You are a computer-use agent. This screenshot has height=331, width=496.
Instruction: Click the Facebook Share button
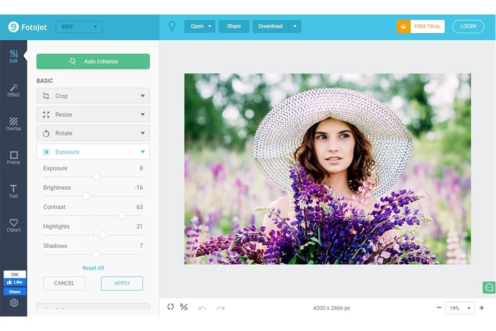[14, 291]
